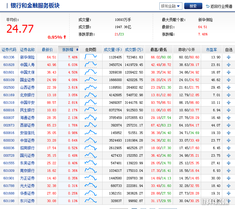Open the 银和金融 sector dropdown
Screen dimensions: 235x209
click(x=171, y=6)
